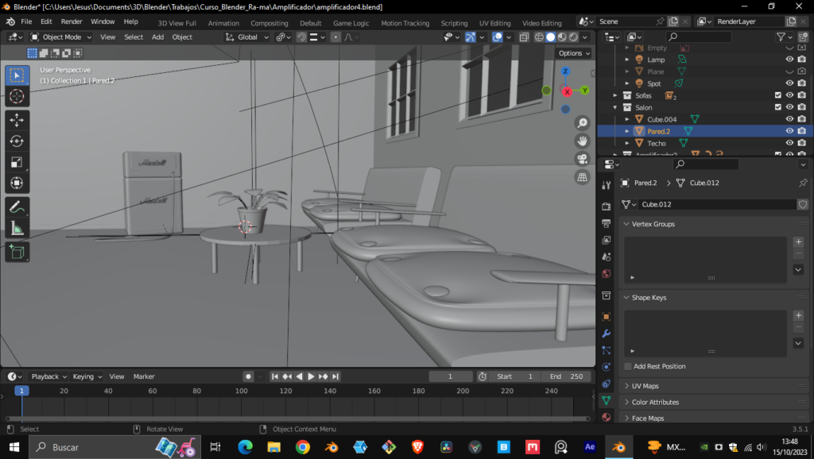This screenshot has height=459, width=814.
Task: Select the Select Box tool
Action: point(17,75)
